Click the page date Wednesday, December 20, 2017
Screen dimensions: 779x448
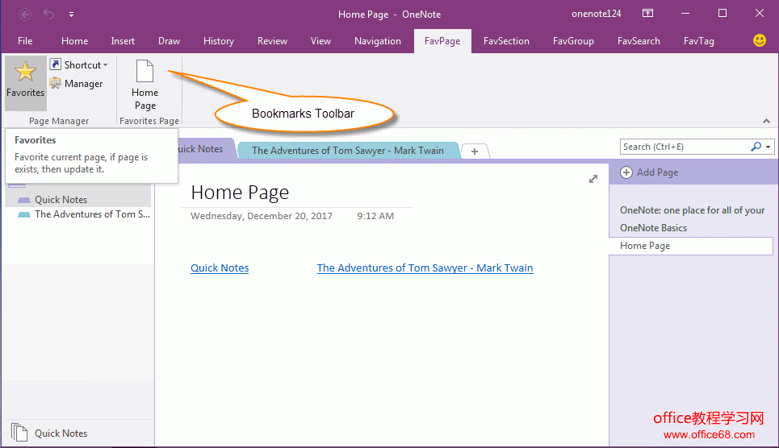pos(262,216)
